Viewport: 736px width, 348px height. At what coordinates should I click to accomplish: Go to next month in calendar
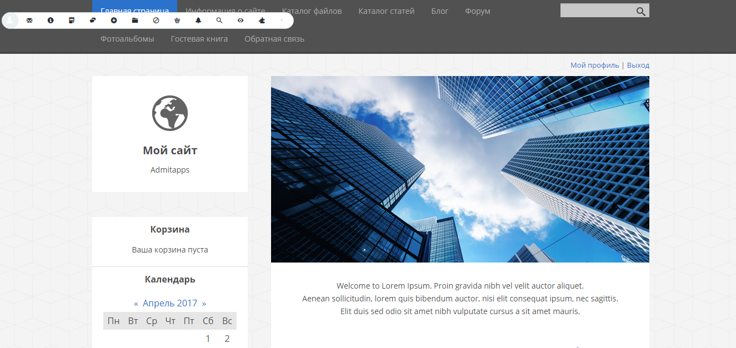[204, 304]
